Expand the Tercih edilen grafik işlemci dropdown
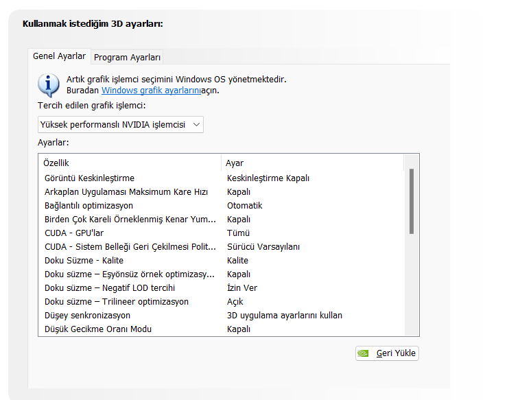 pyautogui.click(x=121, y=125)
